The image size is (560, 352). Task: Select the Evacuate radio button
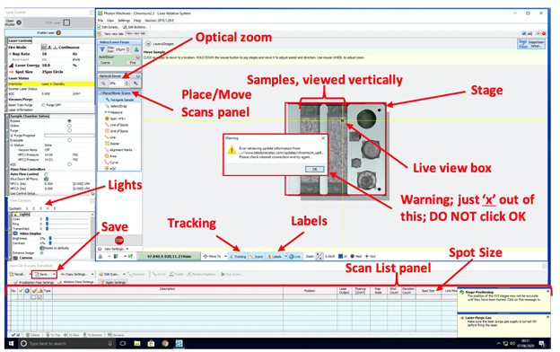(69, 140)
